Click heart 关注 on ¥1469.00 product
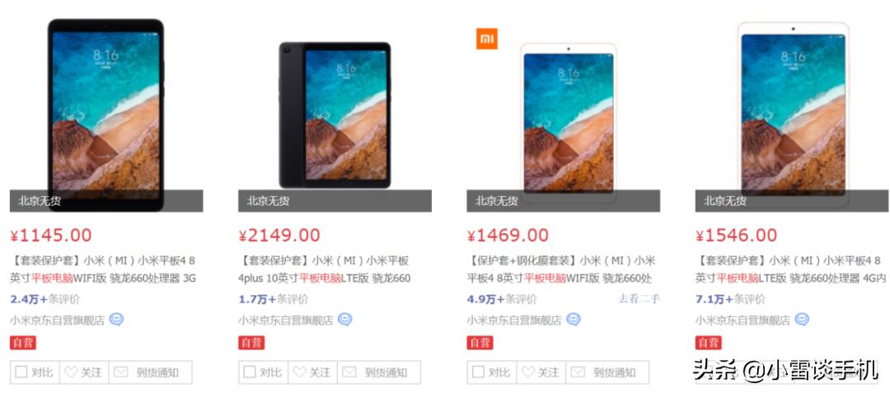Screen dimensions: 890x393 coord(541,372)
